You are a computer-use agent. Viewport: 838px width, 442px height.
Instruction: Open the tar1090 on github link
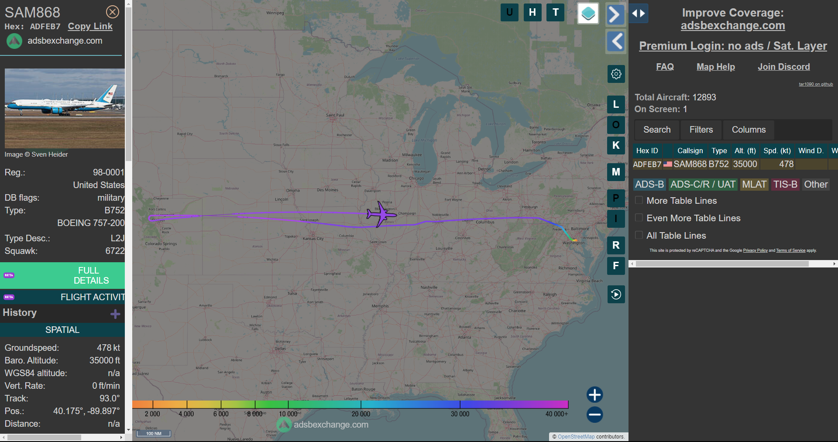[816, 84]
